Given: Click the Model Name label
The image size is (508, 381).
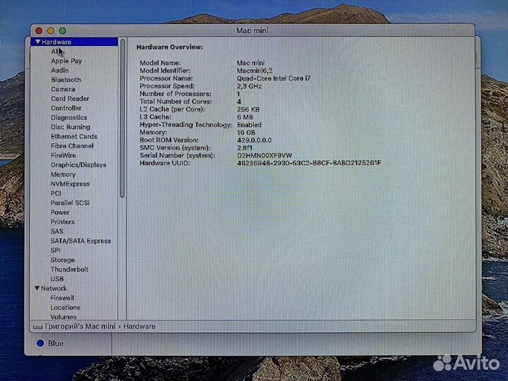Looking at the screenshot, I should (160, 63).
